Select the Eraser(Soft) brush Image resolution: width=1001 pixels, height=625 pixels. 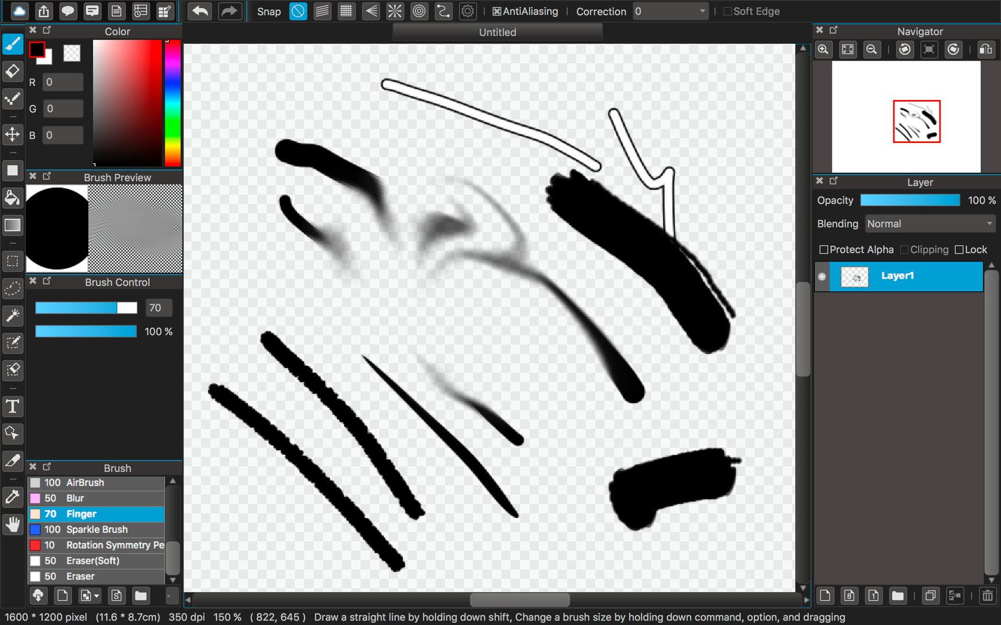[x=96, y=561]
